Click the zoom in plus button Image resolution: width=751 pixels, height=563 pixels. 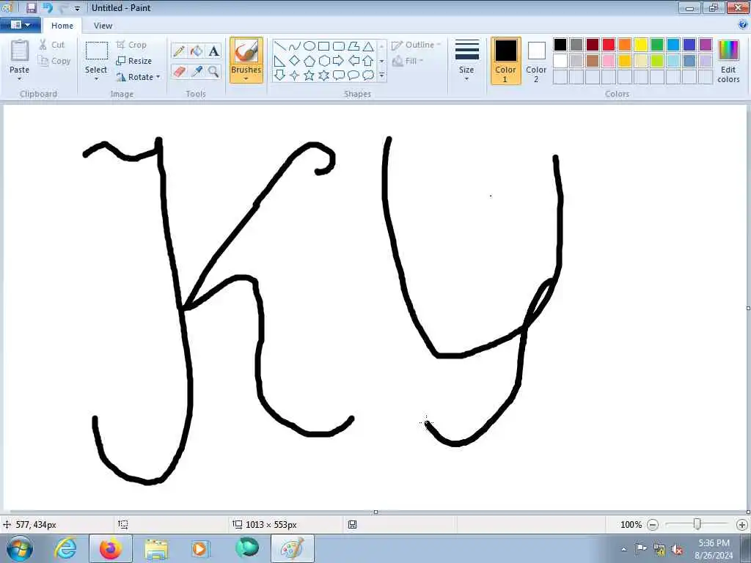pos(742,525)
